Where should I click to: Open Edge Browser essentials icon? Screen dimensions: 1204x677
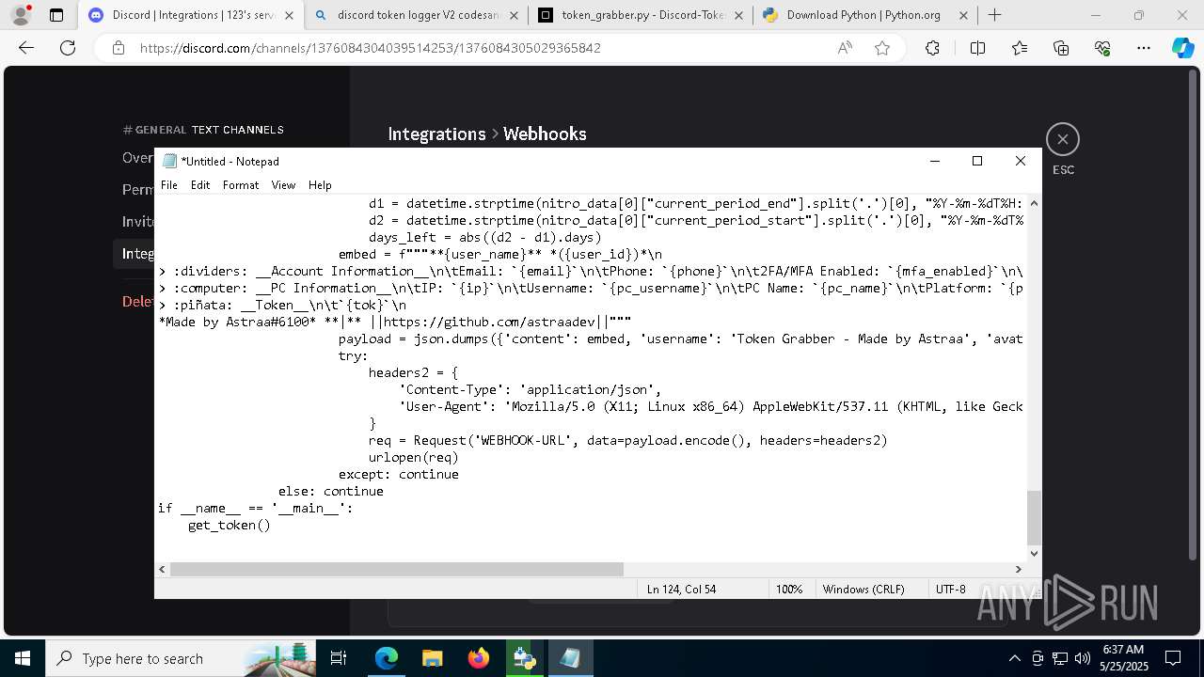pyautogui.click(x=1102, y=48)
